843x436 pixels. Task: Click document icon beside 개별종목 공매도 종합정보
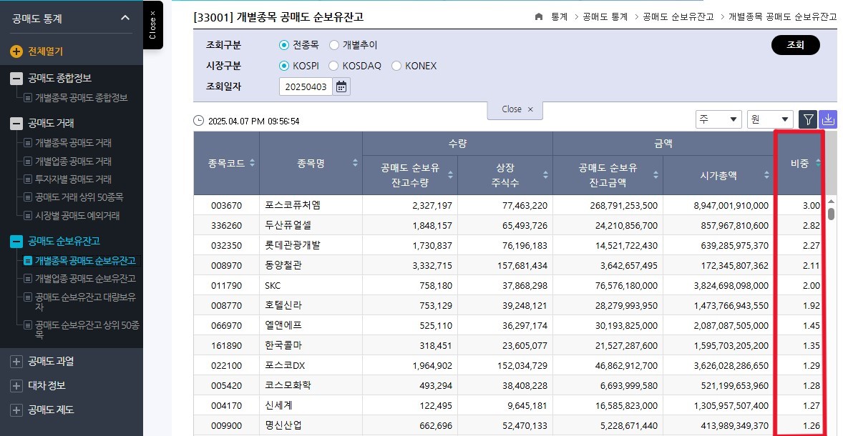tap(27, 98)
